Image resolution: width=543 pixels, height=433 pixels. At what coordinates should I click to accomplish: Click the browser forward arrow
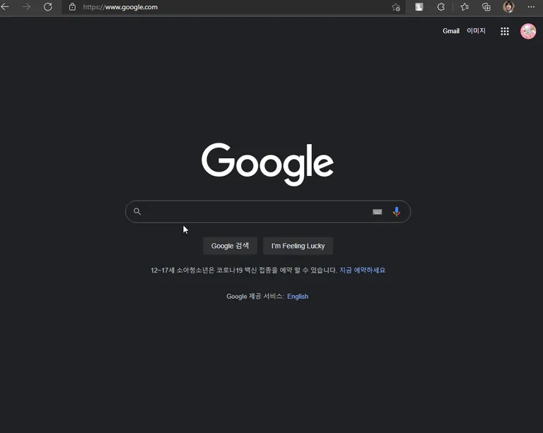click(26, 6)
